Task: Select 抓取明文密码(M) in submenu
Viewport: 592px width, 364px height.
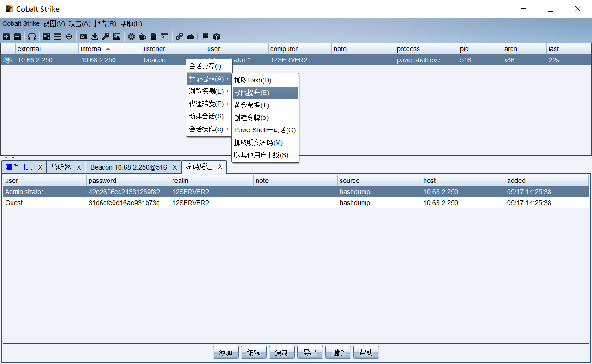Action: tap(265, 142)
